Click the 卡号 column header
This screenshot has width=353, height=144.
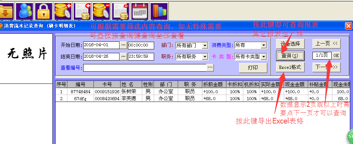pos(107,85)
